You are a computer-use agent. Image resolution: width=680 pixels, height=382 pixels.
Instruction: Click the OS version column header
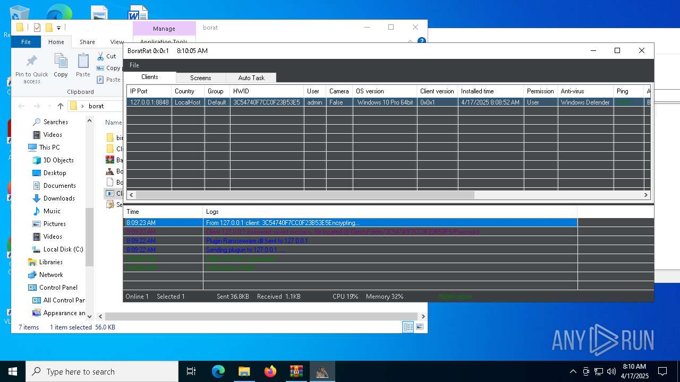(385, 91)
